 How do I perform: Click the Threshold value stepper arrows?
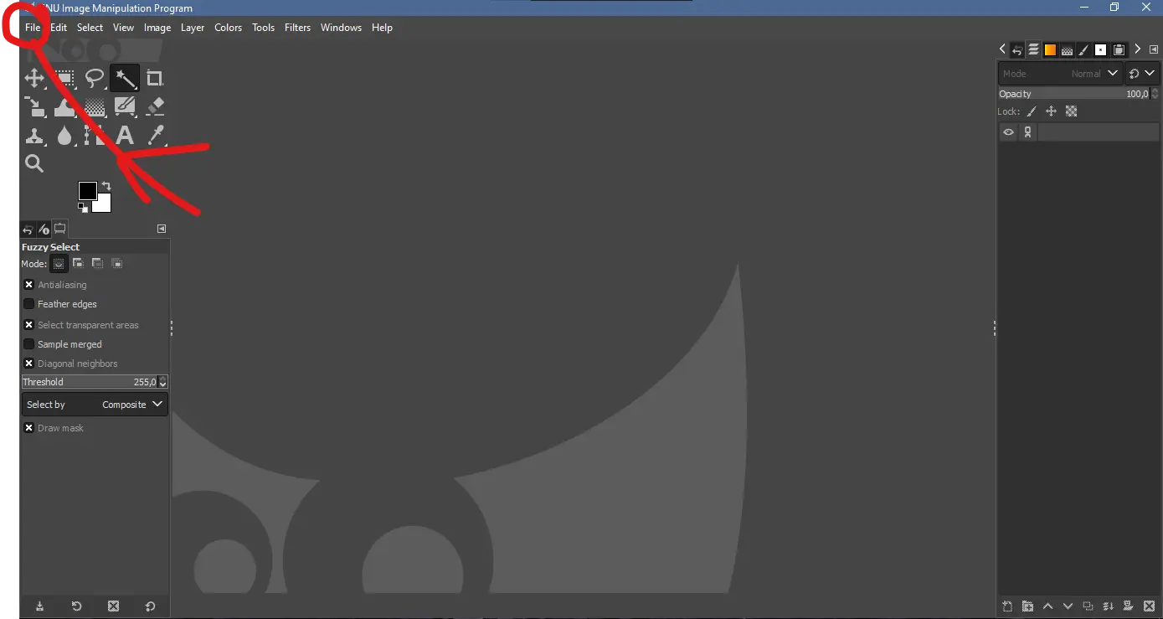163,382
